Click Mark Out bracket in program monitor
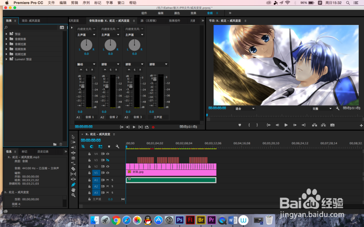The image size is (364, 227). click(x=257, y=125)
